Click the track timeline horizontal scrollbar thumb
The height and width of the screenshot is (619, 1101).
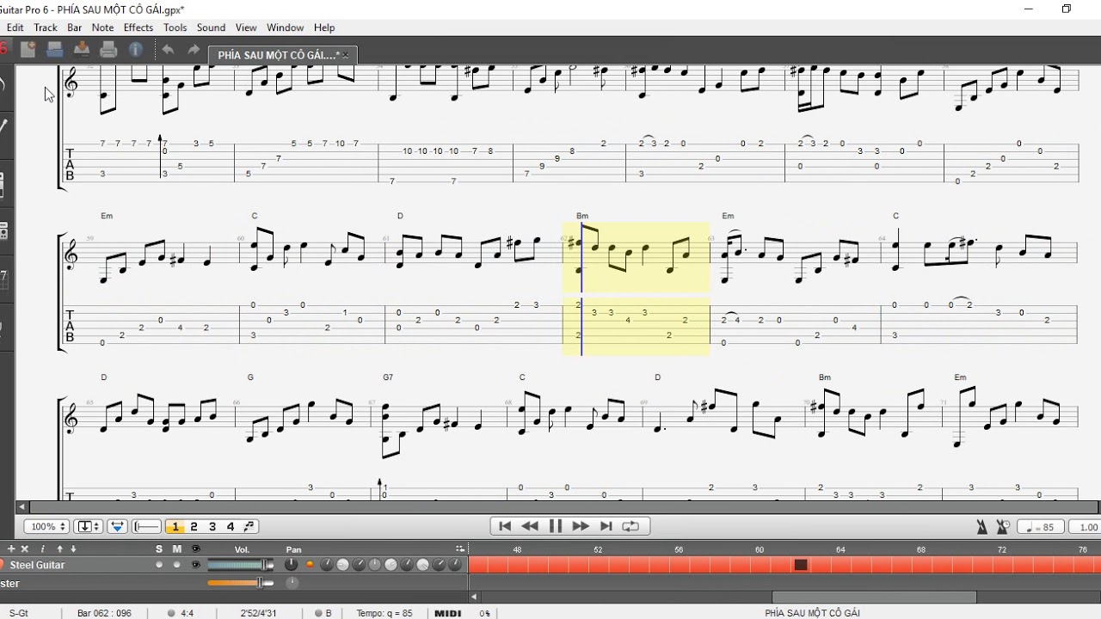[x=874, y=597]
